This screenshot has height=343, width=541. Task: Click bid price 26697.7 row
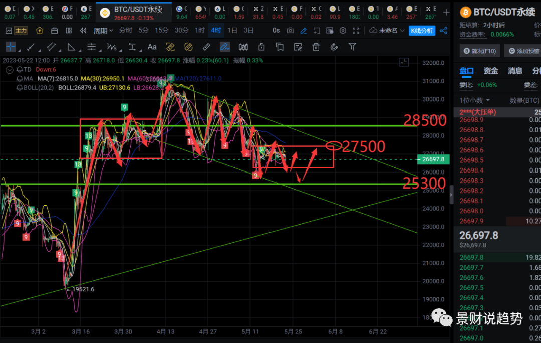(x=497, y=267)
